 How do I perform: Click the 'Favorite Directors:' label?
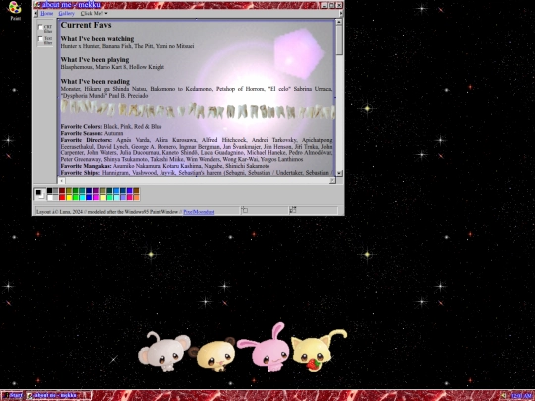point(86,140)
